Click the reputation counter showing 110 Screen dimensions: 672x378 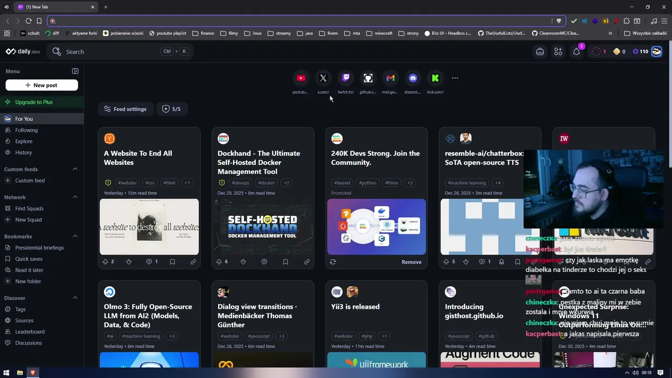[x=640, y=51]
